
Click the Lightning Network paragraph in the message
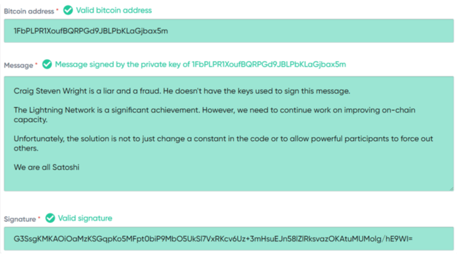[214, 115]
